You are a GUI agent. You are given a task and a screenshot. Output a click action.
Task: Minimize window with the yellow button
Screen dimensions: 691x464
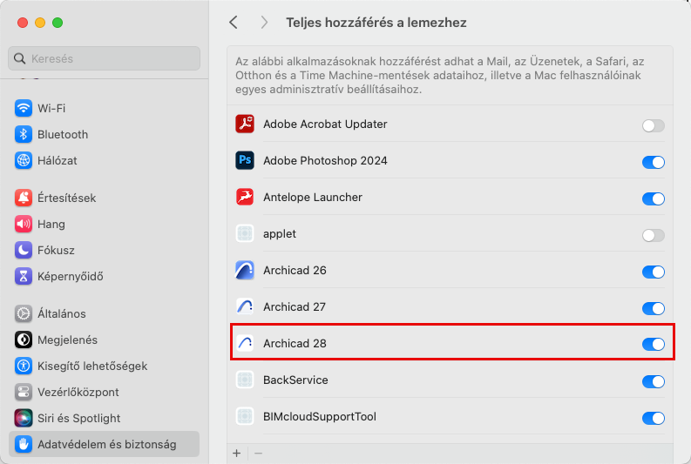[40, 23]
